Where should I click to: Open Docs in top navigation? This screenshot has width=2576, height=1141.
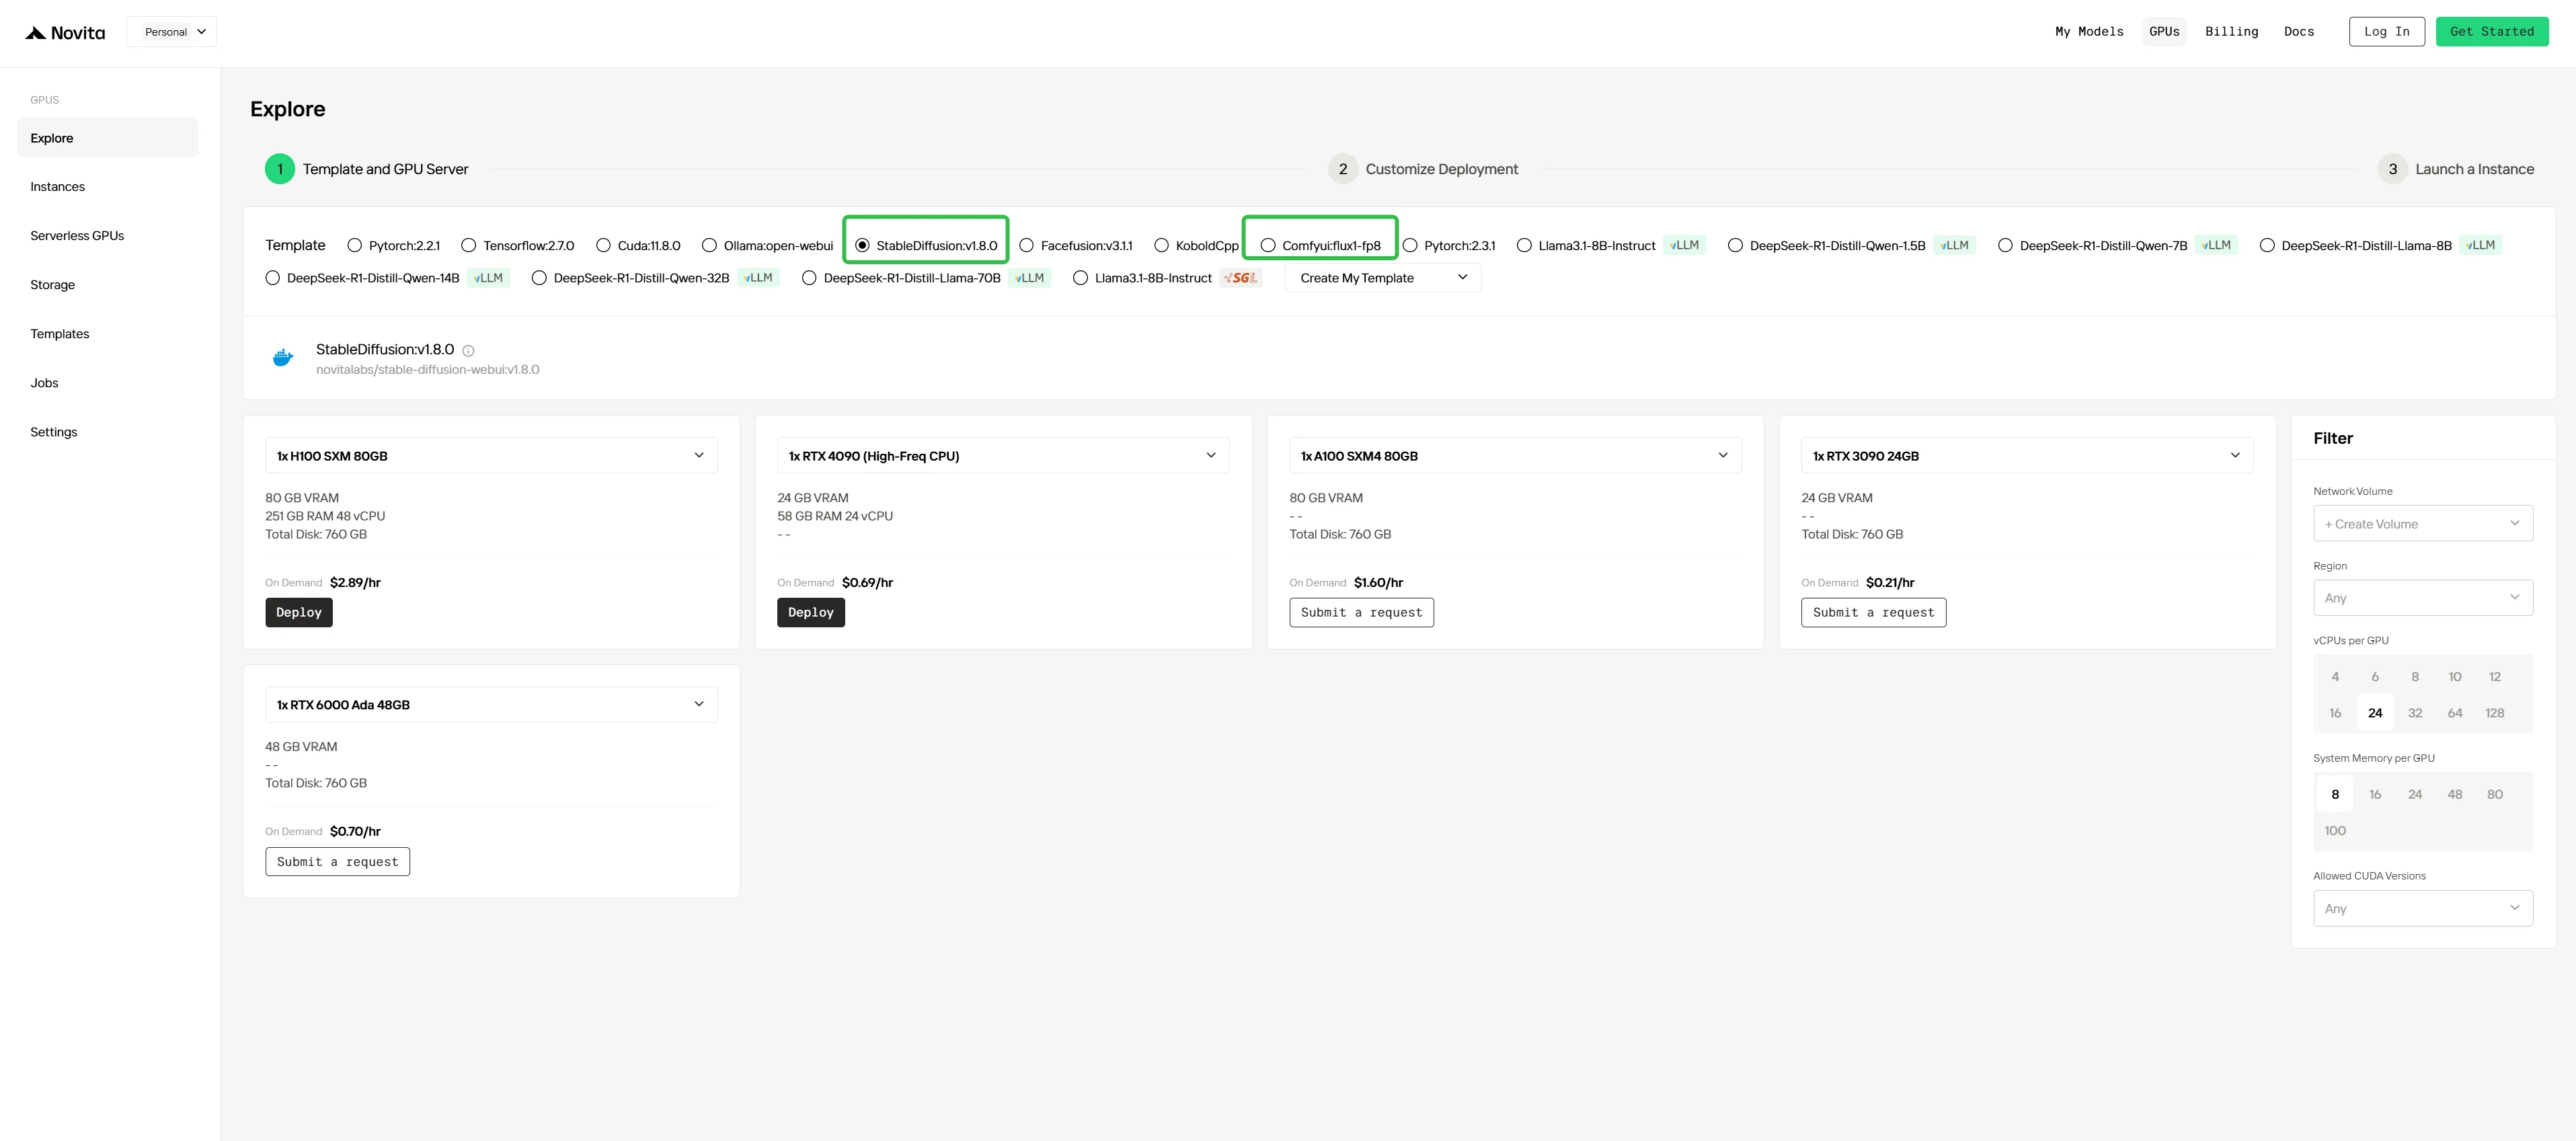pyautogui.click(x=2299, y=32)
